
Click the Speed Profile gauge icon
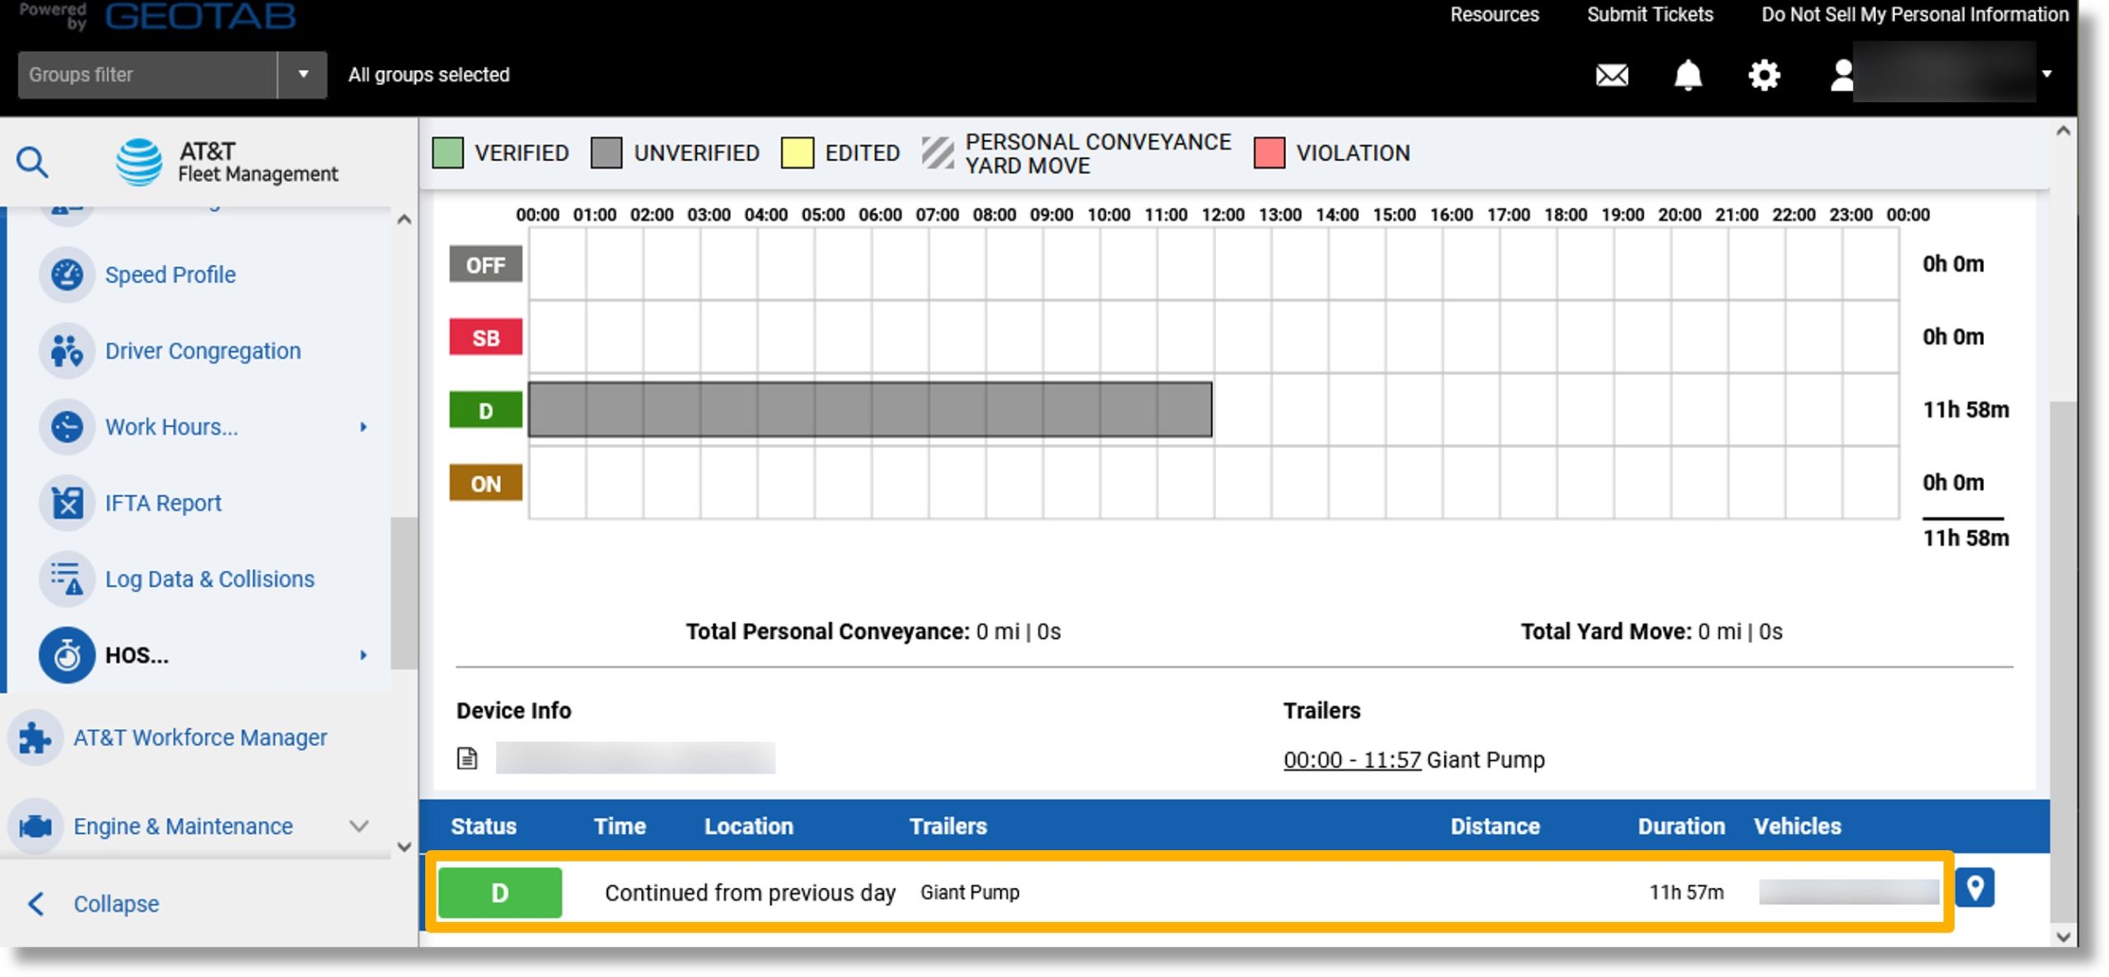[67, 274]
